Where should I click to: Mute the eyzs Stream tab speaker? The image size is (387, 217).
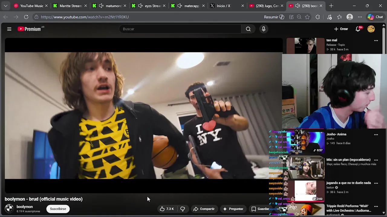pos(141,6)
